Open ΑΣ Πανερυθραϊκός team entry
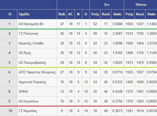 click(32, 63)
